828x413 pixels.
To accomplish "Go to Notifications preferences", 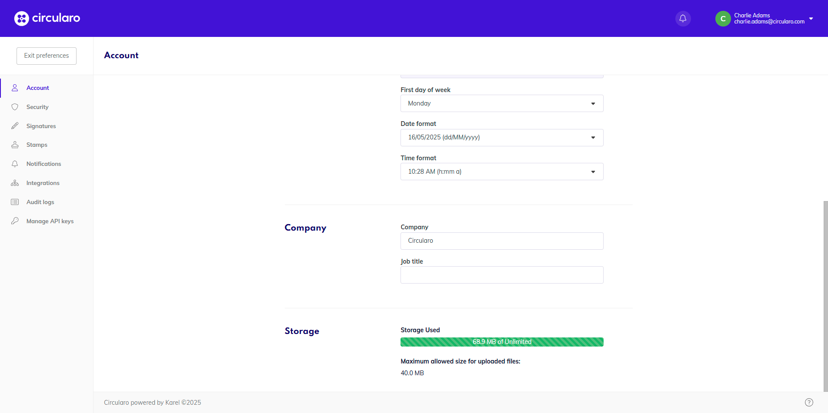I will tap(43, 164).
